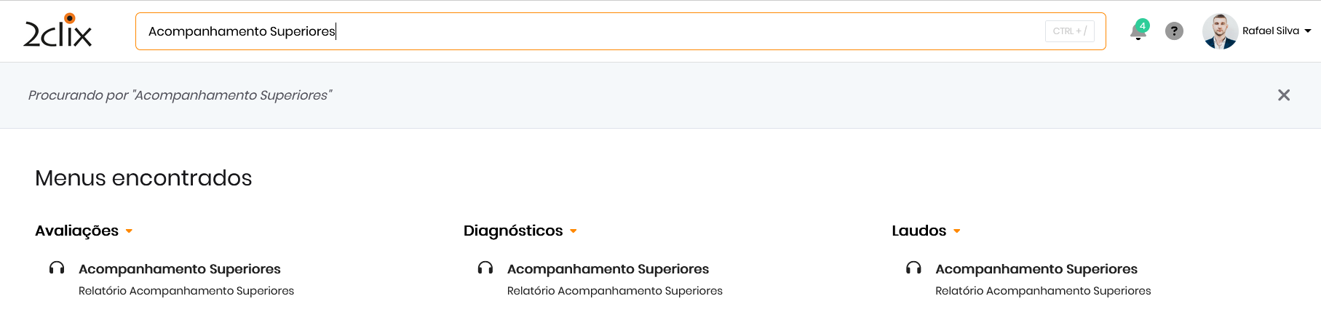Open the notifications bell
Image resolution: width=1321 pixels, height=336 pixels.
(1138, 31)
